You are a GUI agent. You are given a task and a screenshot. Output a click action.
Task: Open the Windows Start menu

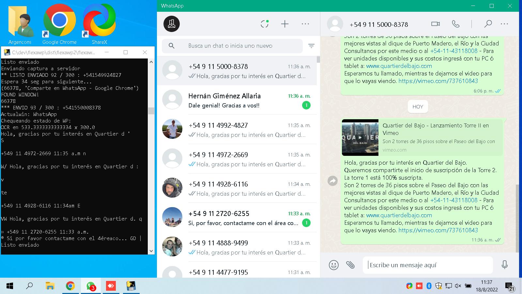coord(10,286)
